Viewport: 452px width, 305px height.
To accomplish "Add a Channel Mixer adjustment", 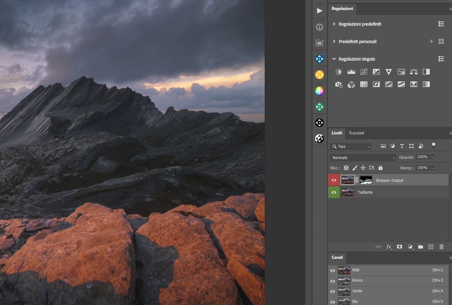I will point(351,85).
